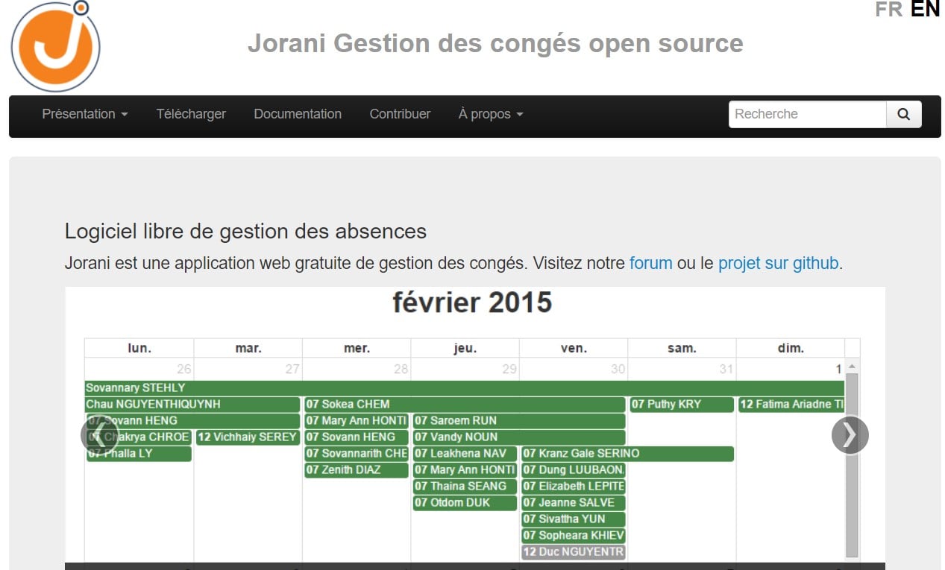This screenshot has height=570, width=945.
Task: Click the mar. column header
Action: click(248, 348)
